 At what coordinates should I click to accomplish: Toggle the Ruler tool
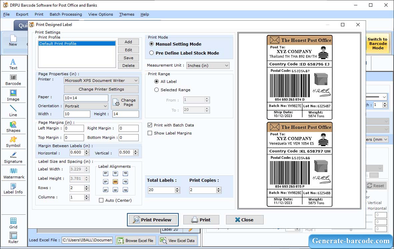[x=13, y=238]
